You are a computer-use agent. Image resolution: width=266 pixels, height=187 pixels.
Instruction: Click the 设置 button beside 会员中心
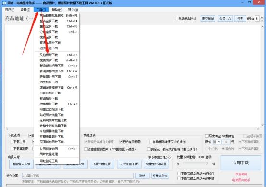(x=240, y=18)
